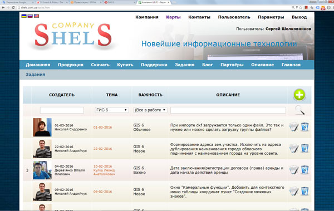Click the green plus add-task icon
The width and height of the screenshot is (334, 211).
299,95
